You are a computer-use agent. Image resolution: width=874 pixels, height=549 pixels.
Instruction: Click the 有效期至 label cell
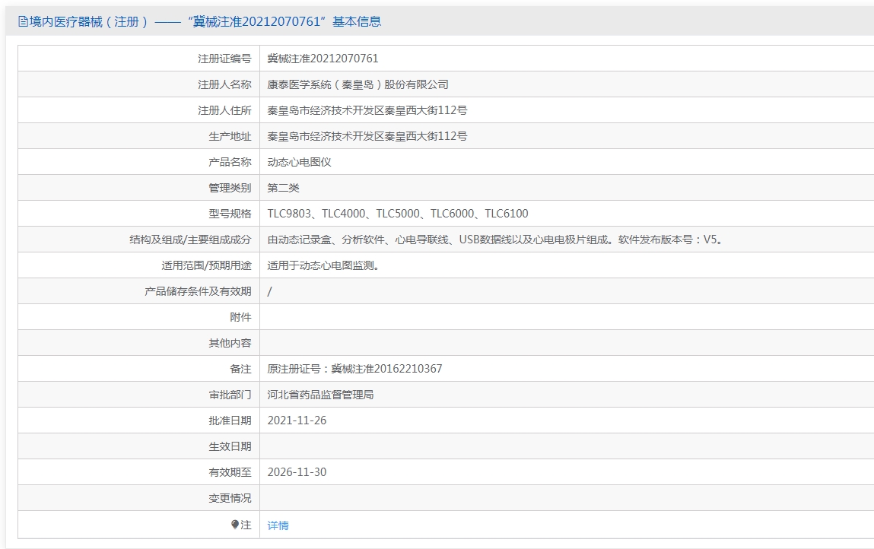[138, 472]
